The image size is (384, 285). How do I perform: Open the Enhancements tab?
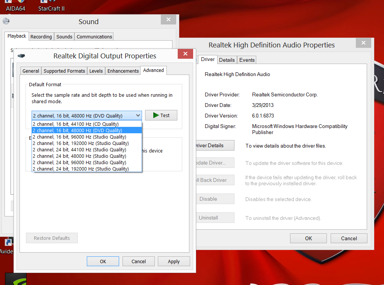pos(123,71)
